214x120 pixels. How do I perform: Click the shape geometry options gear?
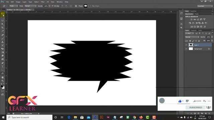click(76, 6)
